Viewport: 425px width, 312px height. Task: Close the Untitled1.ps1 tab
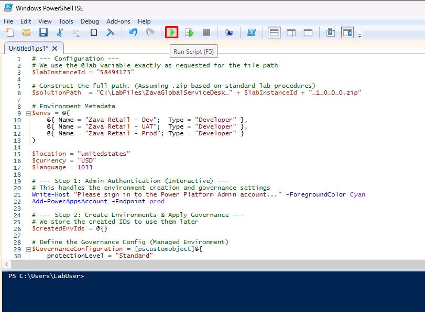55,49
